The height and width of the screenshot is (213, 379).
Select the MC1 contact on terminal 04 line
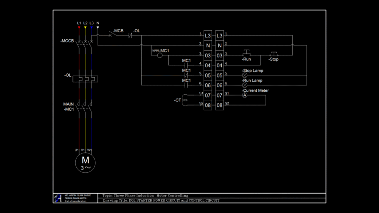coord(186,65)
